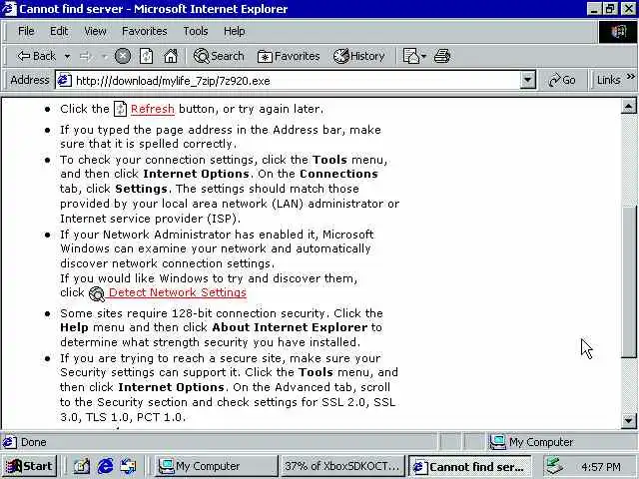Screen dimensions: 639x479
Task: Click the page icon in the Address bar
Action: point(64,80)
